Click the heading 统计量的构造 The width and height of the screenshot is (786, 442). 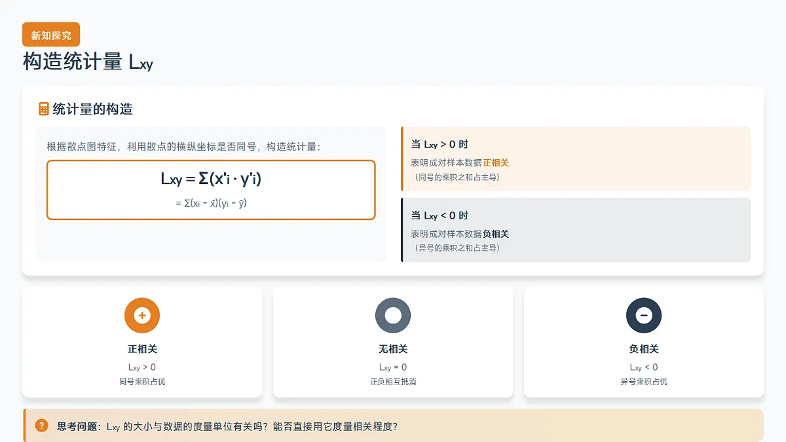(x=92, y=109)
